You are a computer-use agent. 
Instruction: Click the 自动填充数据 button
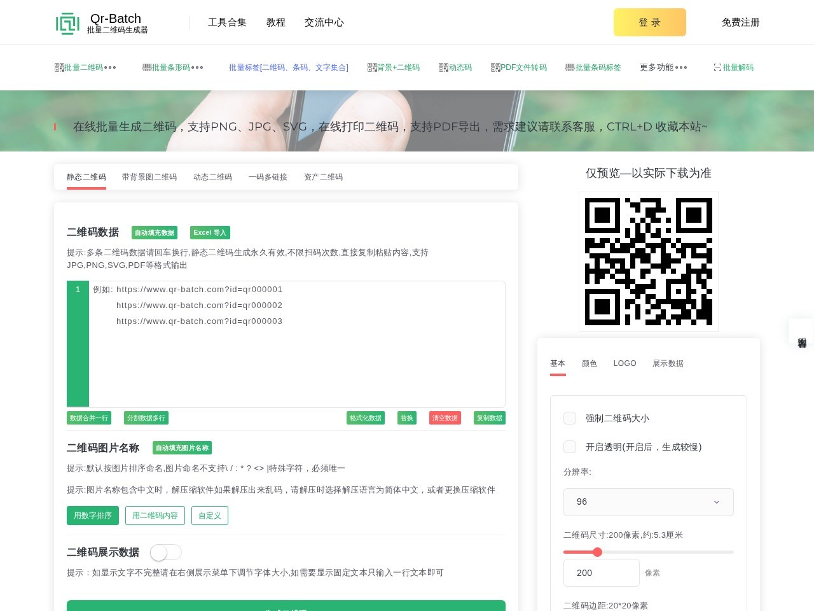click(x=155, y=233)
